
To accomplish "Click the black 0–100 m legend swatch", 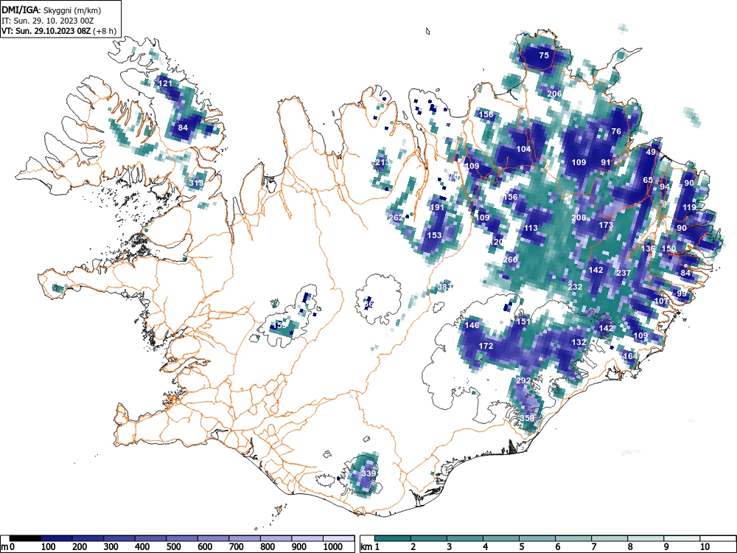I will [25, 538].
